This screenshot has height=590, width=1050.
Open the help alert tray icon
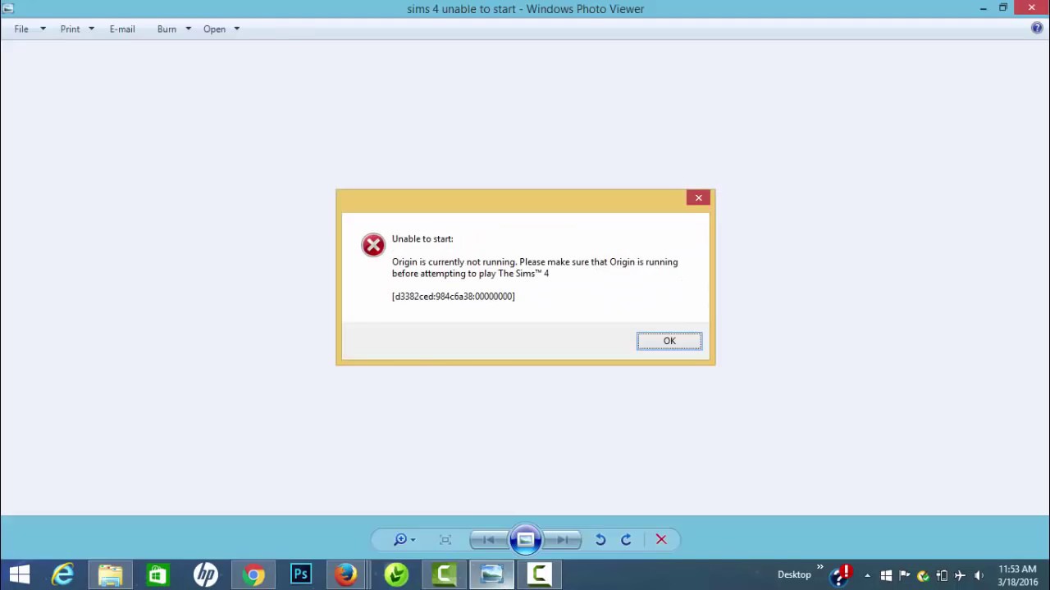coord(842,574)
